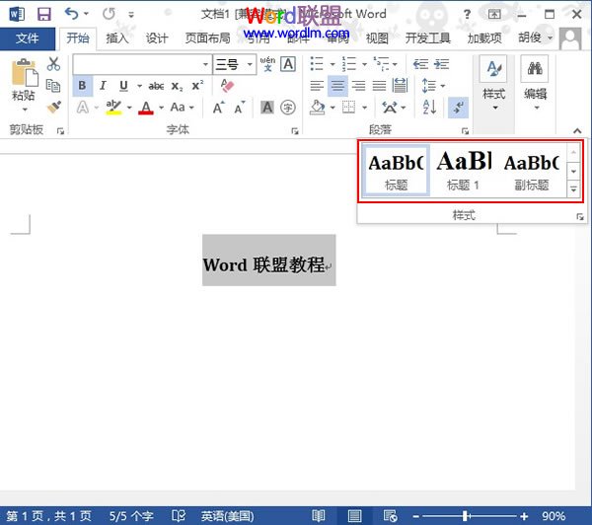Click 英语(美国) language in status bar

coord(227,515)
